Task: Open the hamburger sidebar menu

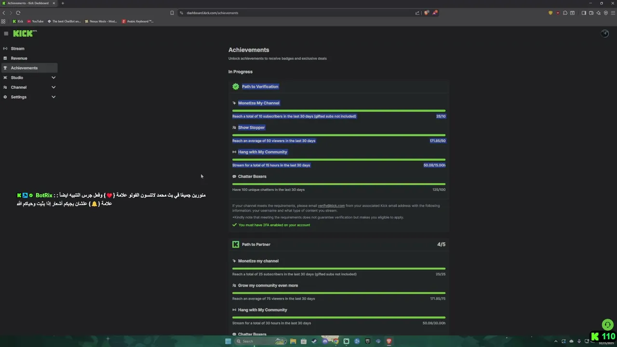Action: pos(6,33)
